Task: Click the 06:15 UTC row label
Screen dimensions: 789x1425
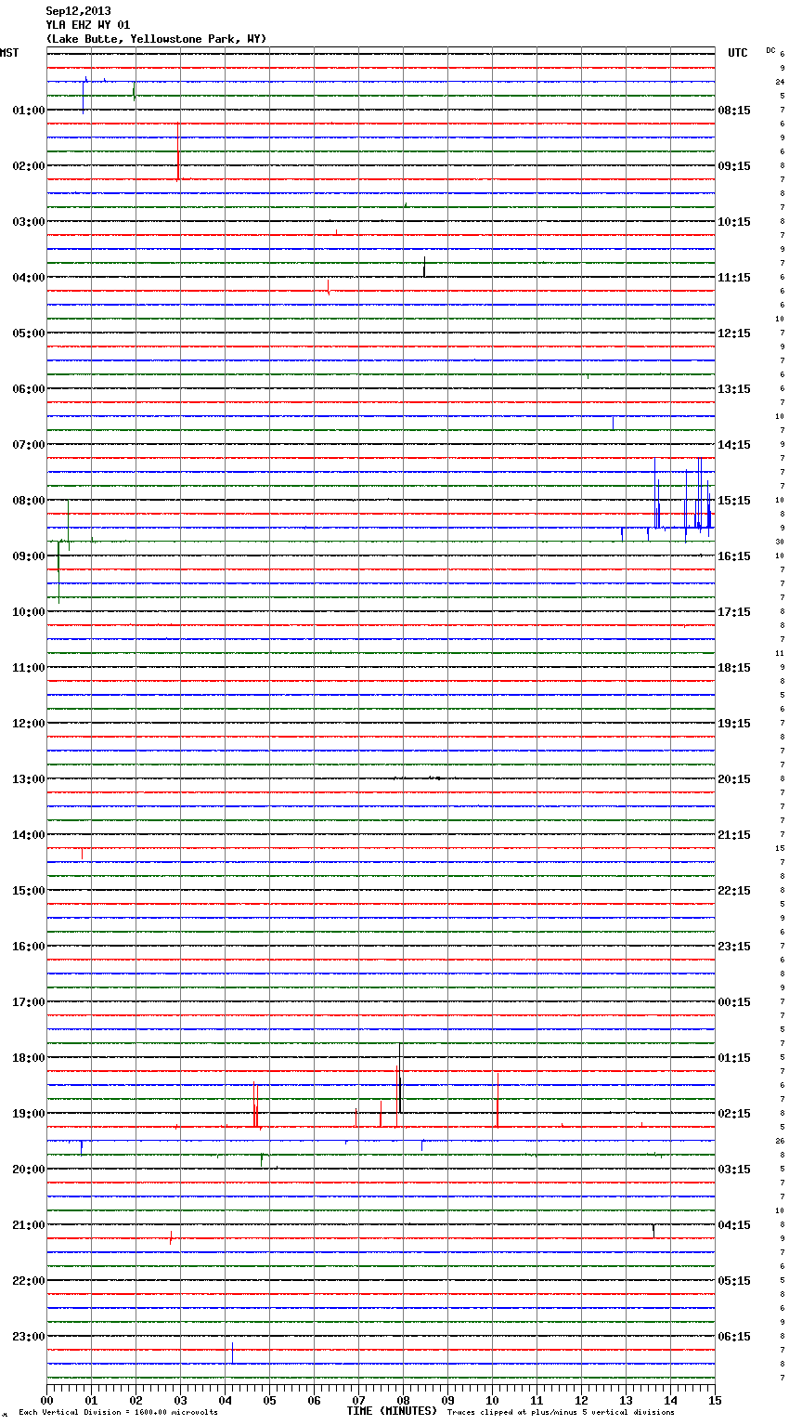Action: click(x=734, y=1337)
